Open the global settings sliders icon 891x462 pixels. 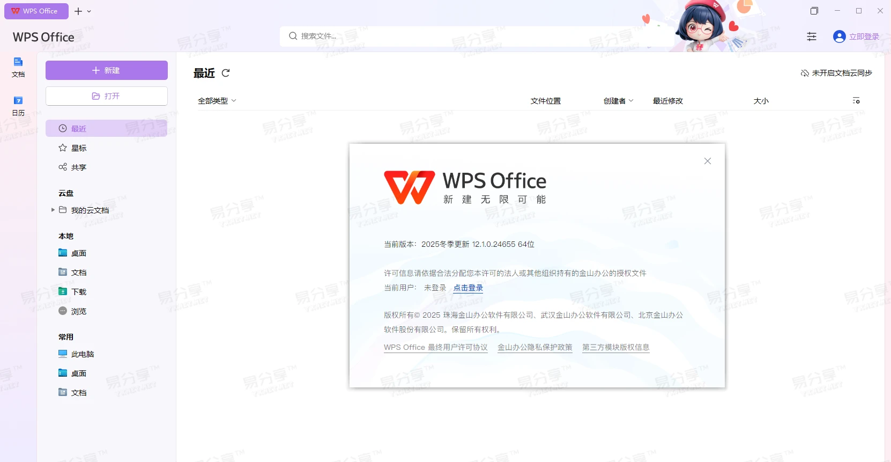812,36
